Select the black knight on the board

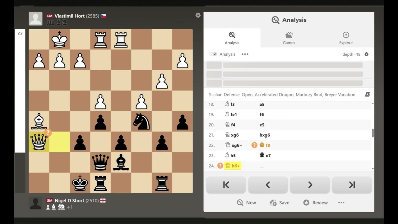click(141, 121)
